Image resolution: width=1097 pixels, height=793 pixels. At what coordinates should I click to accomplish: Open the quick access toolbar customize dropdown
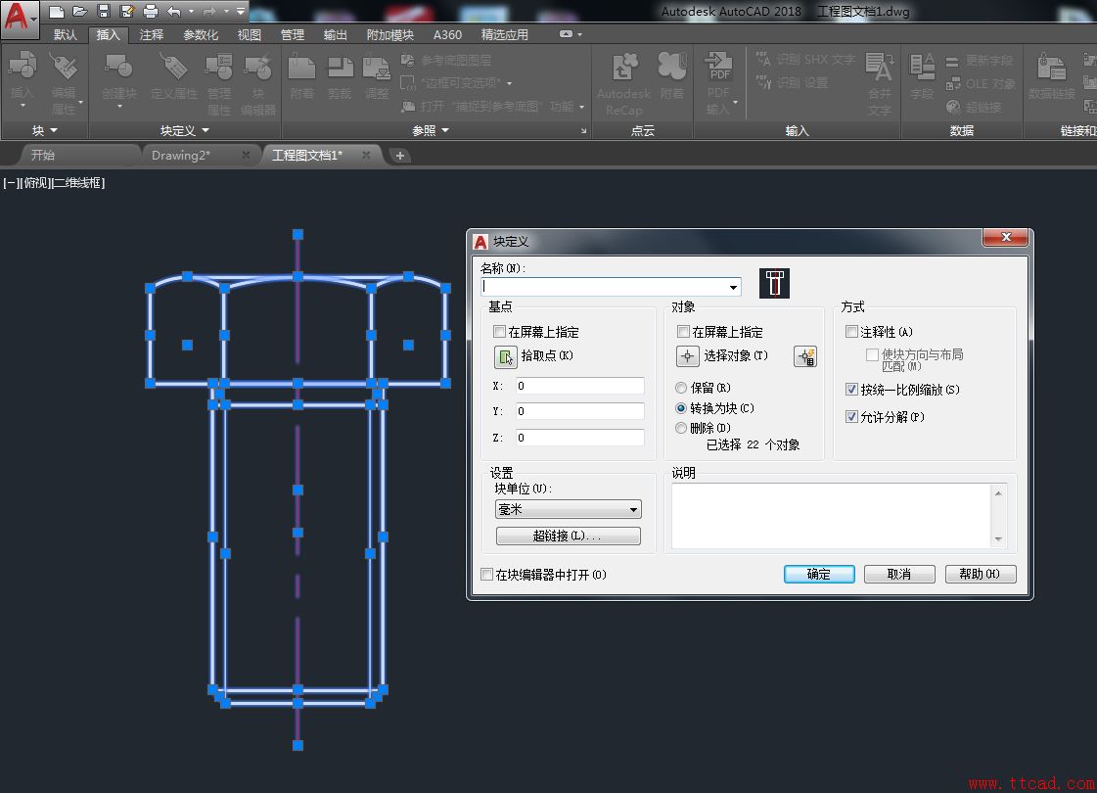click(x=241, y=11)
